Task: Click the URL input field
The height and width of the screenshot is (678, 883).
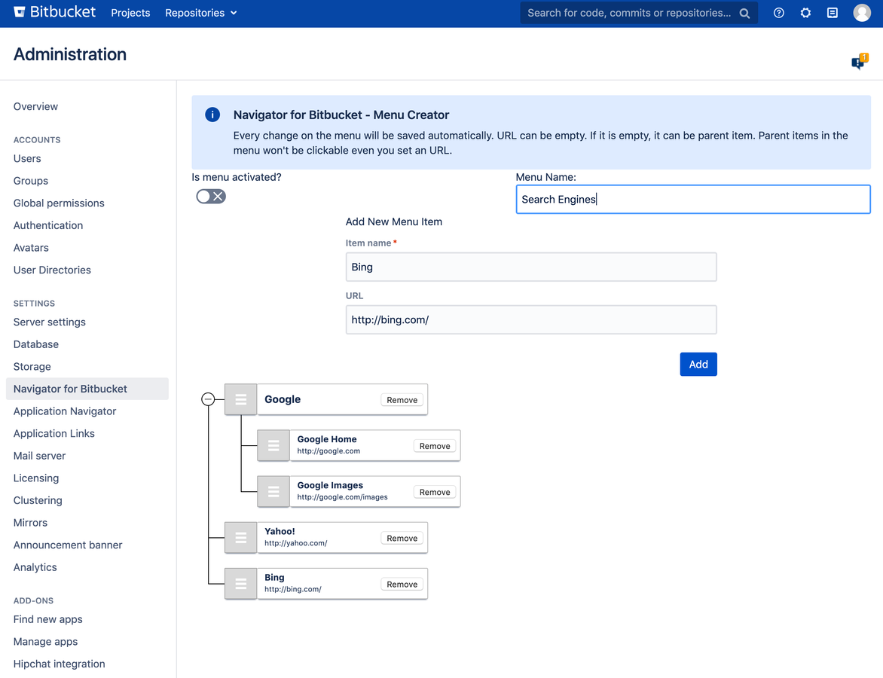Action: tap(531, 320)
